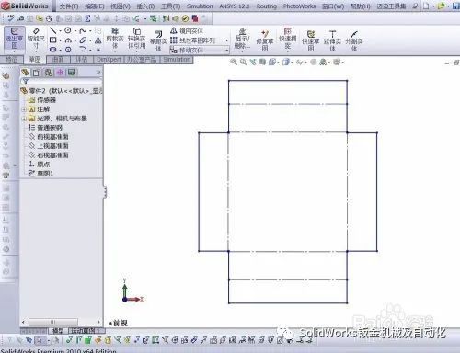Select the Arc sketch tool

click(x=68, y=40)
